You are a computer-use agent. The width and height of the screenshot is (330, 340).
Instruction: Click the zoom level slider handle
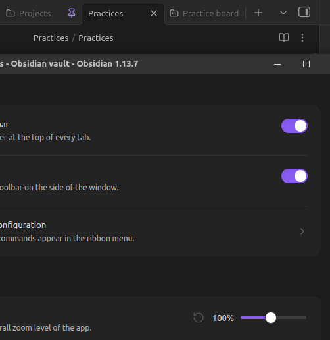(271, 318)
